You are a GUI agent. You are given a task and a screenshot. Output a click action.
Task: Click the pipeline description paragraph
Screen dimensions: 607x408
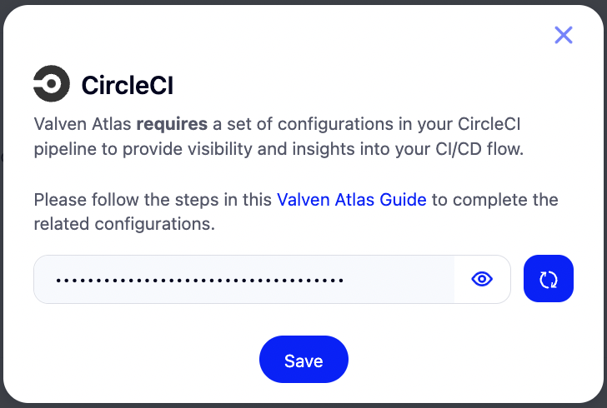(x=278, y=137)
